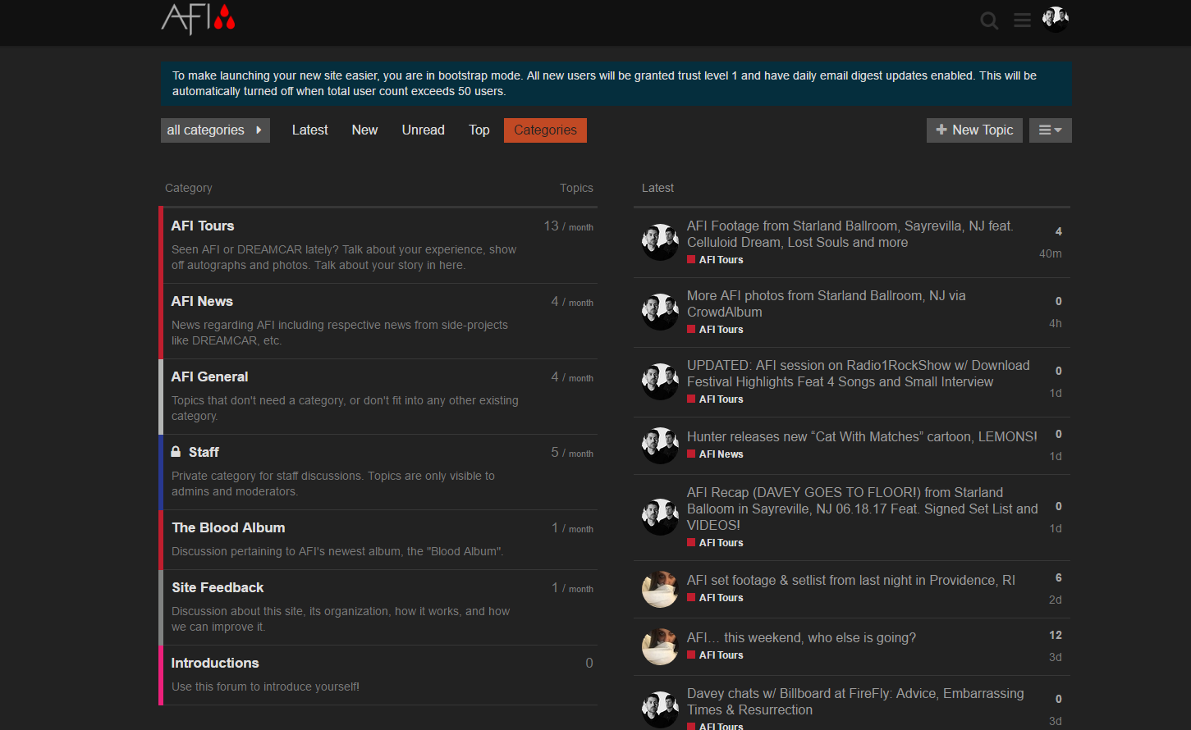Open the AFI Tours category
1191x730 pixels.
coord(203,226)
